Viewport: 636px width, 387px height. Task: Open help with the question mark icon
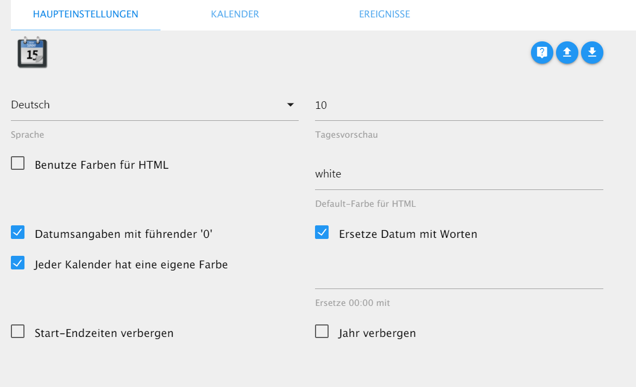[542, 53]
